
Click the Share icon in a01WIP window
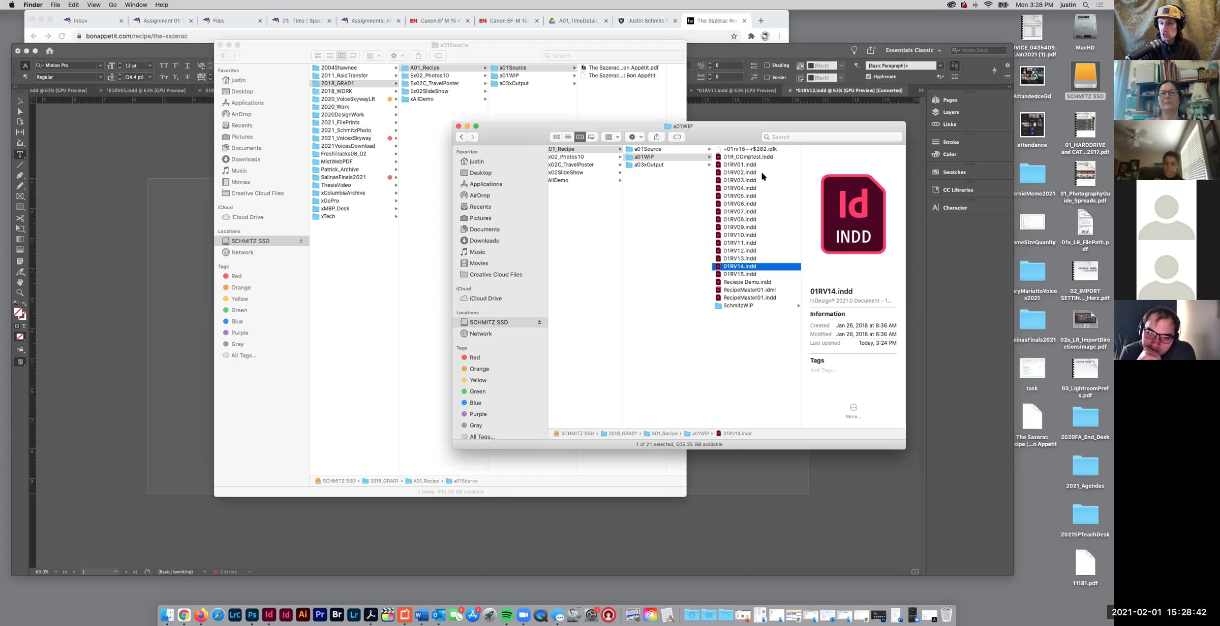(656, 137)
